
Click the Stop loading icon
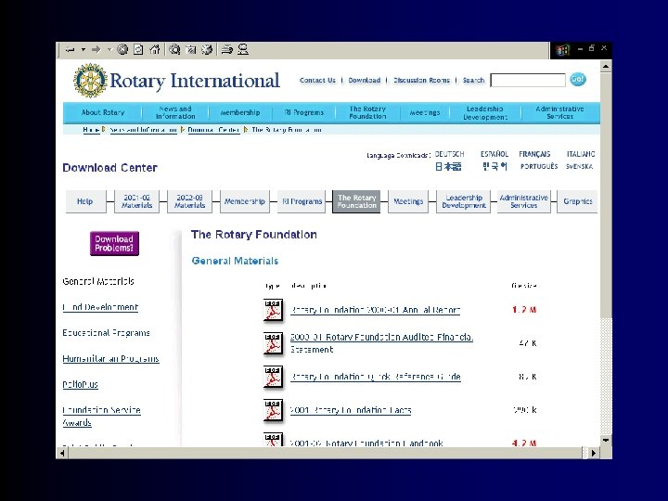click(x=122, y=50)
